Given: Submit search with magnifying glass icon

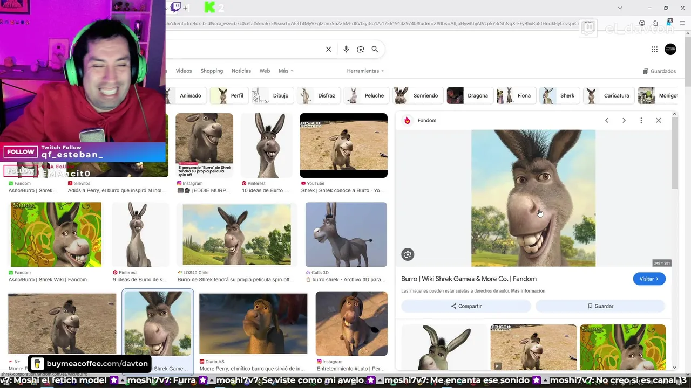Looking at the screenshot, I should coord(375,49).
